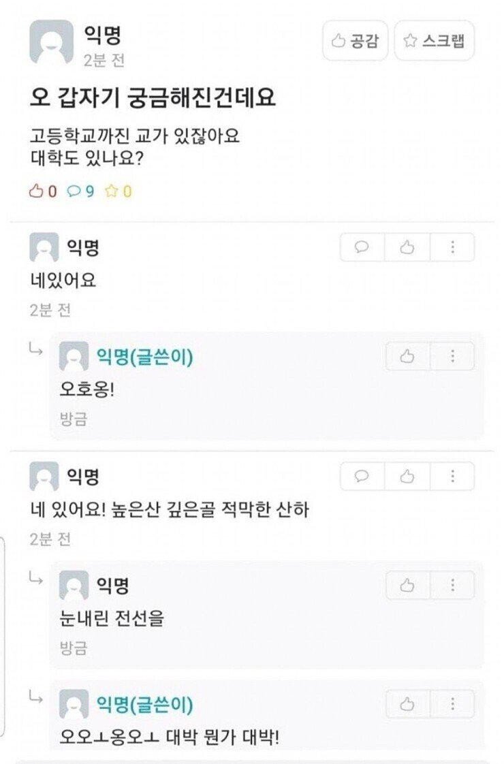Screen dimensions: 504x764
Task: Like the 높은산 깊은골 comment
Action: point(407,476)
